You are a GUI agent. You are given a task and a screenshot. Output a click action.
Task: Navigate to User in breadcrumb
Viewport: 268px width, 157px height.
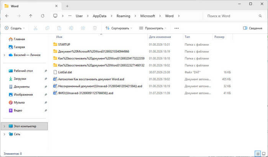pos(79,16)
